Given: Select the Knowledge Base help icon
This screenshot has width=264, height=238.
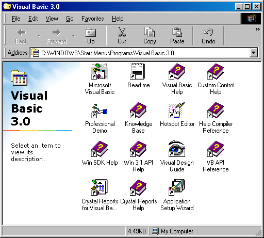Looking at the screenshot, I should (x=138, y=110).
